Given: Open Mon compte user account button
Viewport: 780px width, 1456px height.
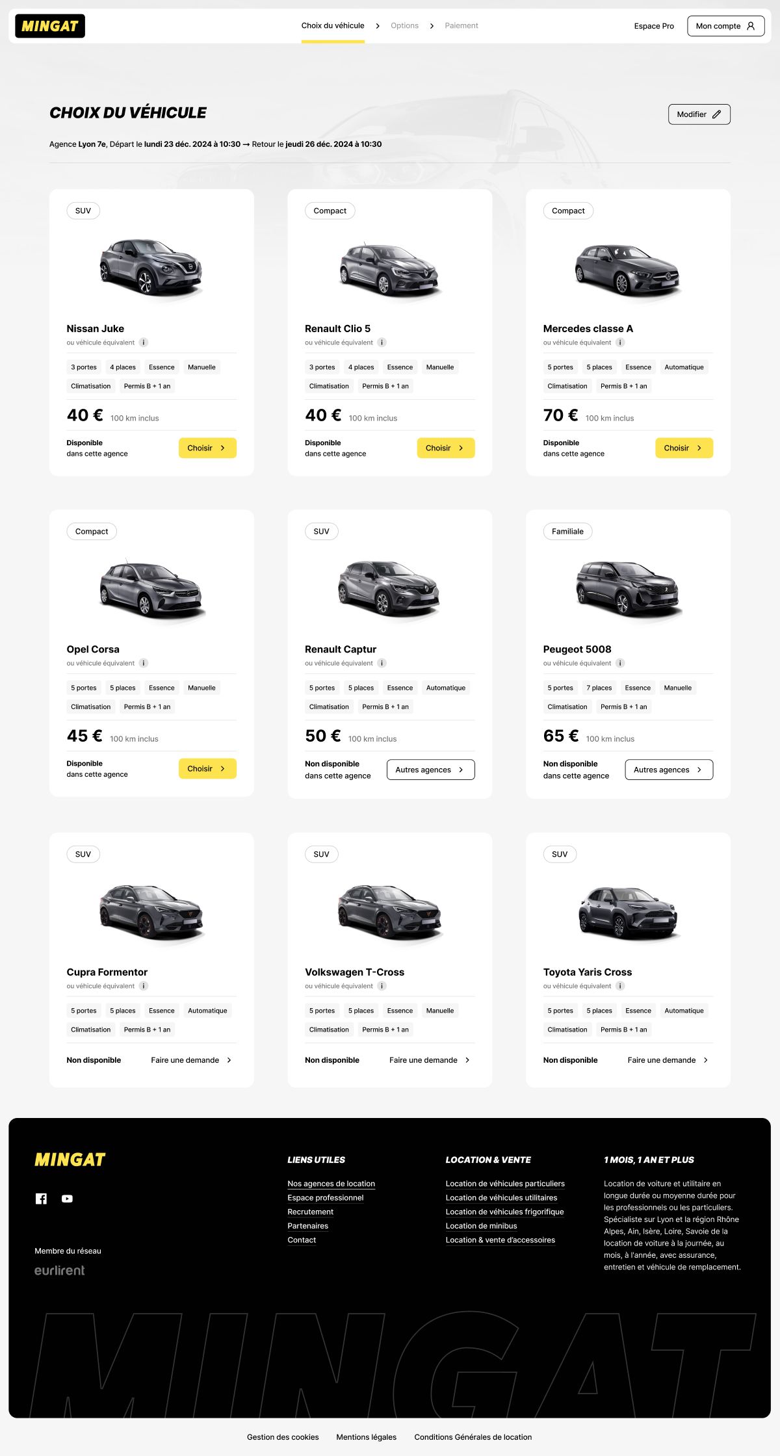Looking at the screenshot, I should (725, 26).
